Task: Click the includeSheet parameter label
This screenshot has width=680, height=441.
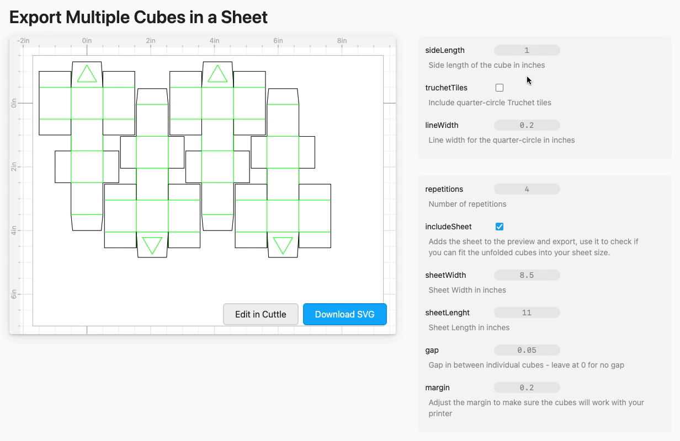Action: click(449, 226)
